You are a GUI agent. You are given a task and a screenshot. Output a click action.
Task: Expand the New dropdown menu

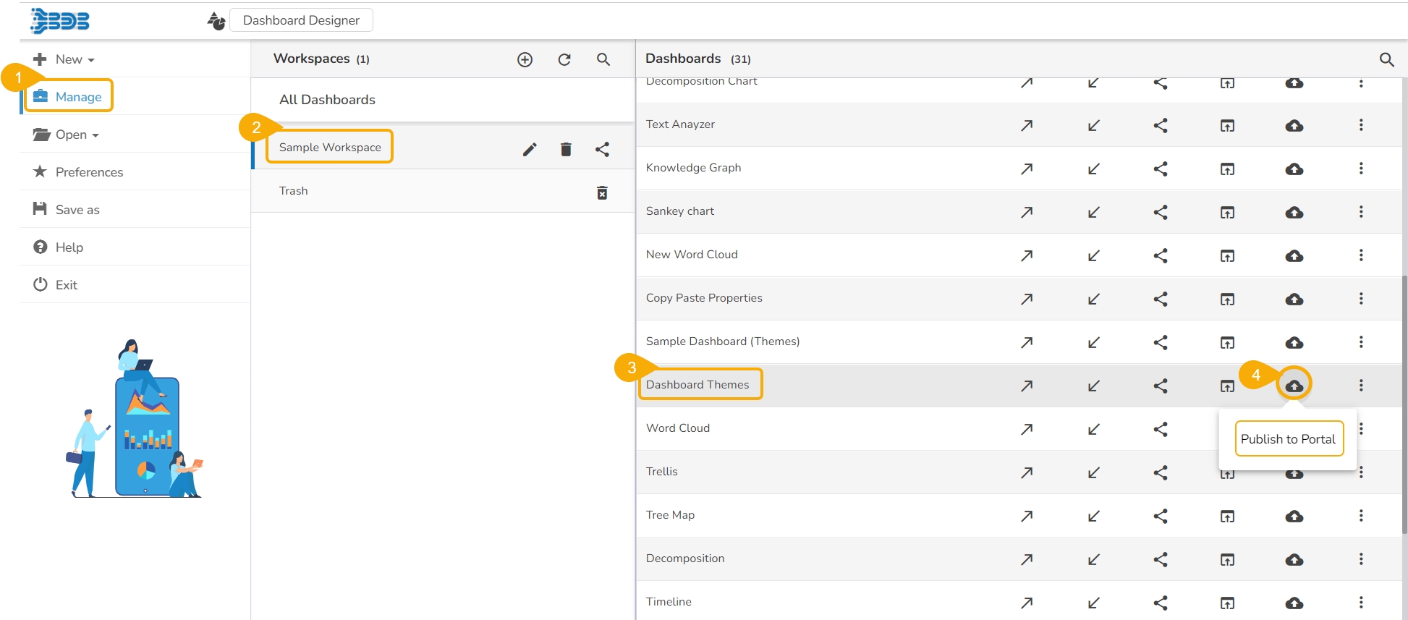75,59
